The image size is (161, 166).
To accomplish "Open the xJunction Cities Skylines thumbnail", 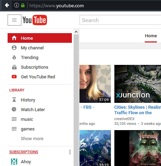I will (x=138, y=84).
